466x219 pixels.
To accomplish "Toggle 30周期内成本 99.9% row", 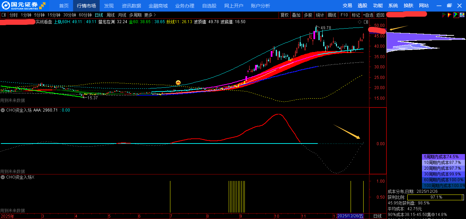I will tap(443, 174).
